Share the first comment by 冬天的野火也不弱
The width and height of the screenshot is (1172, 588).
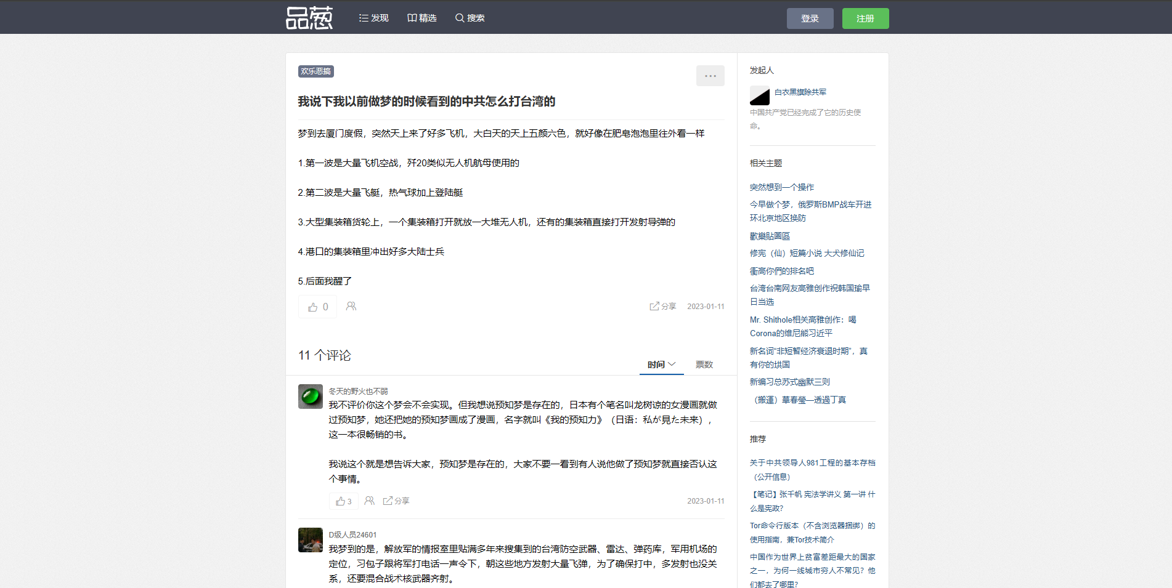click(396, 501)
